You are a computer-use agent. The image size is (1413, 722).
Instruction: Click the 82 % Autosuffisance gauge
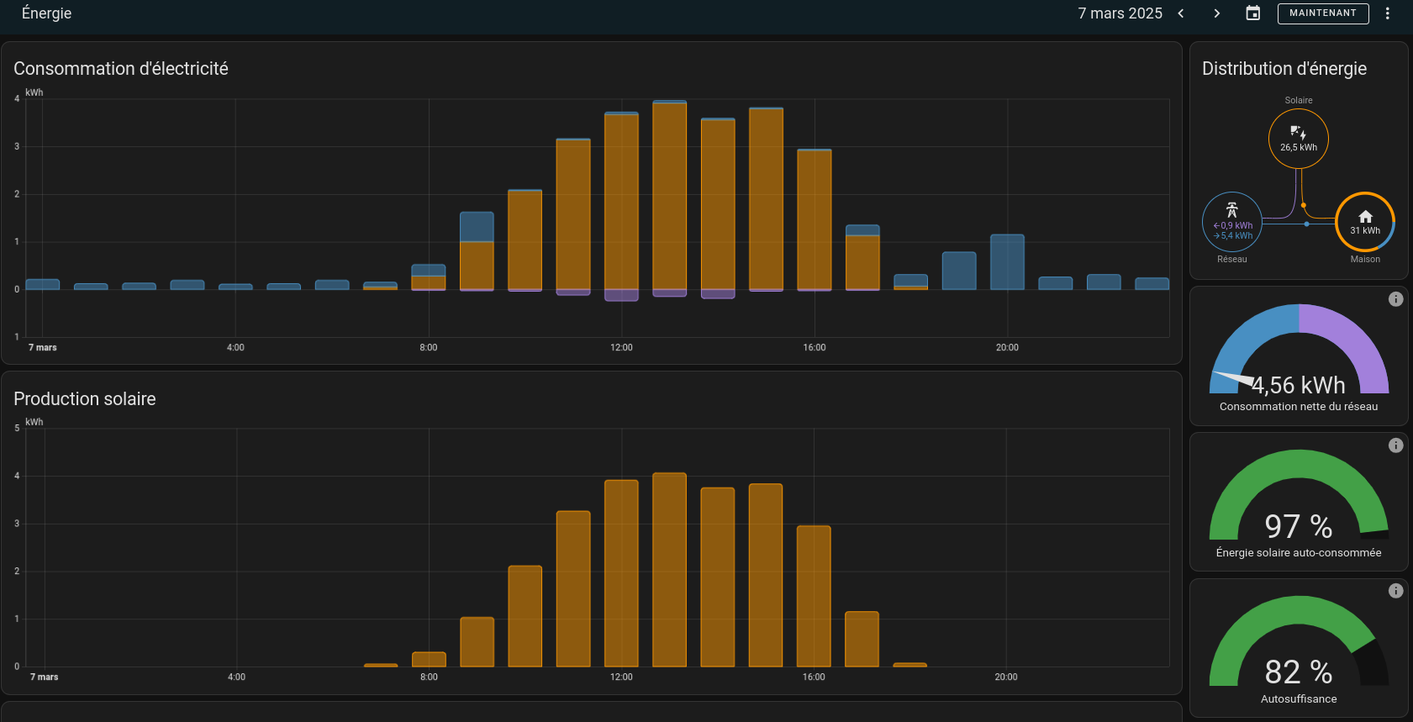(1299, 642)
